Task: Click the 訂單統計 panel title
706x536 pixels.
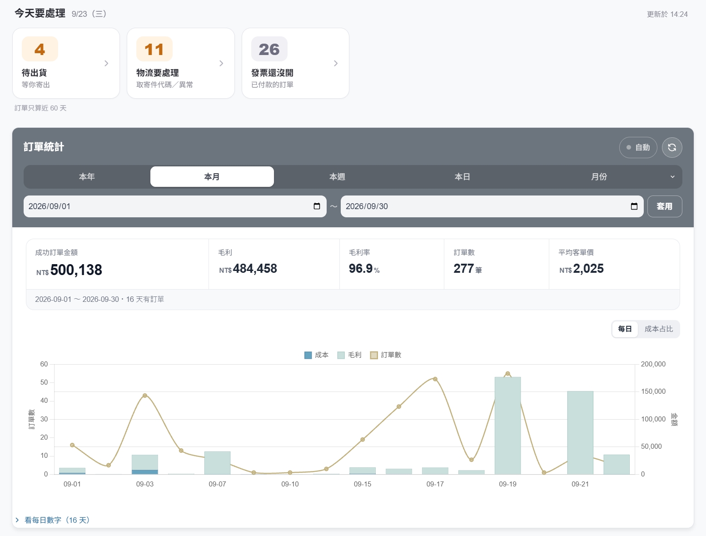Action: pyautogui.click(x=44, y=147)
